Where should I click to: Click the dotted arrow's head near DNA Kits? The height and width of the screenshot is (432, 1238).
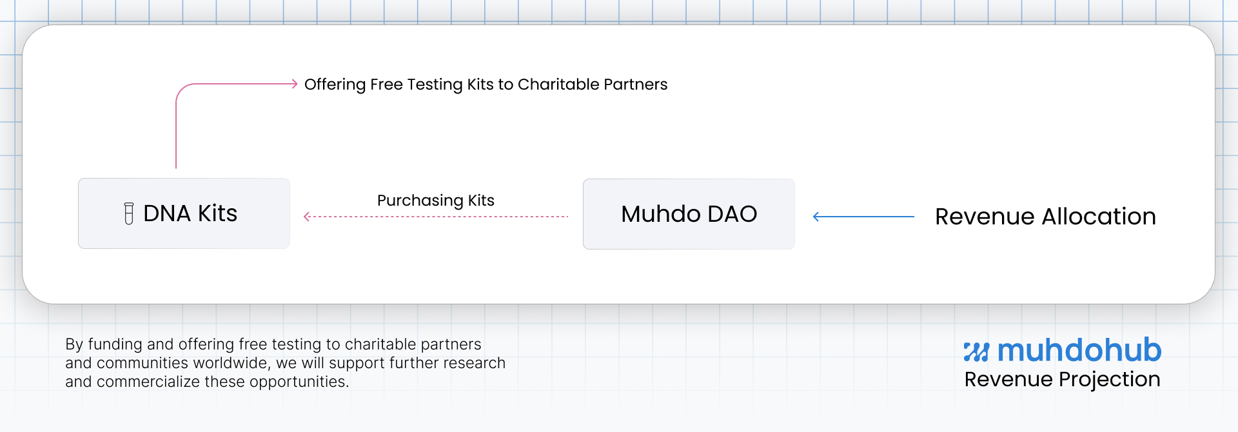tap(308, 217)
